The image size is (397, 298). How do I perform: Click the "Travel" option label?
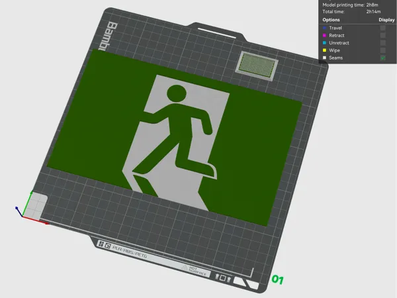click(x=335, y=28)
